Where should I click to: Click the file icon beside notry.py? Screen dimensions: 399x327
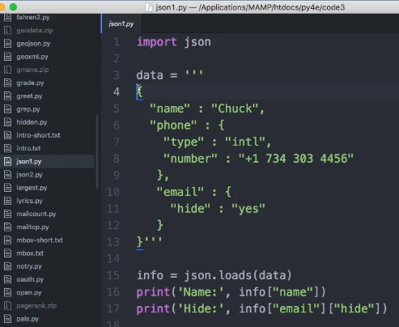pos(8,266)
